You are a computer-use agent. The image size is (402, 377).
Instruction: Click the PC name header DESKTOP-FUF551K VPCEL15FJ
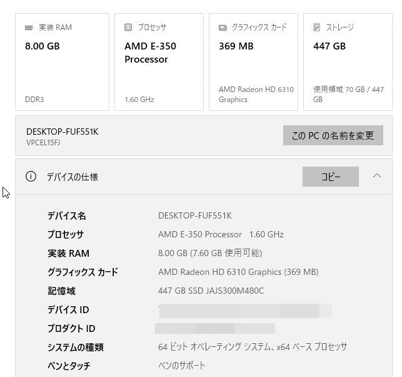tap(62, 136)
